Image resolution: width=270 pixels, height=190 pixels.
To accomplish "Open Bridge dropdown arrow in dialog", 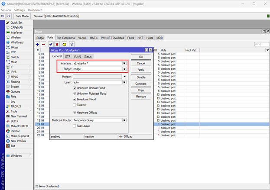I will [x=124, y=69].
